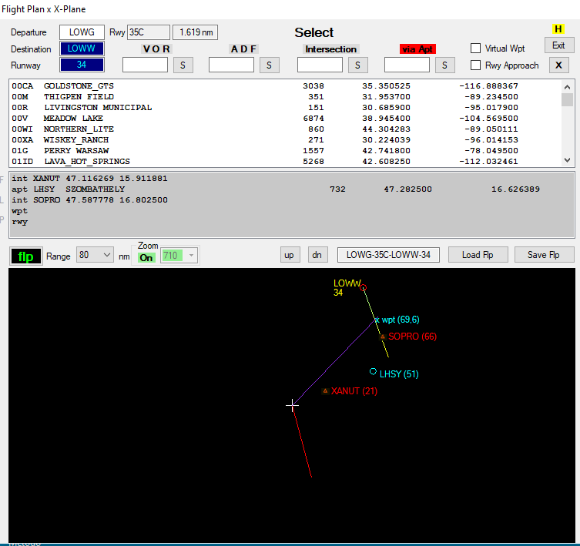
Task: Click the departure Rwy 35C field
Action: tap(149, 32)
